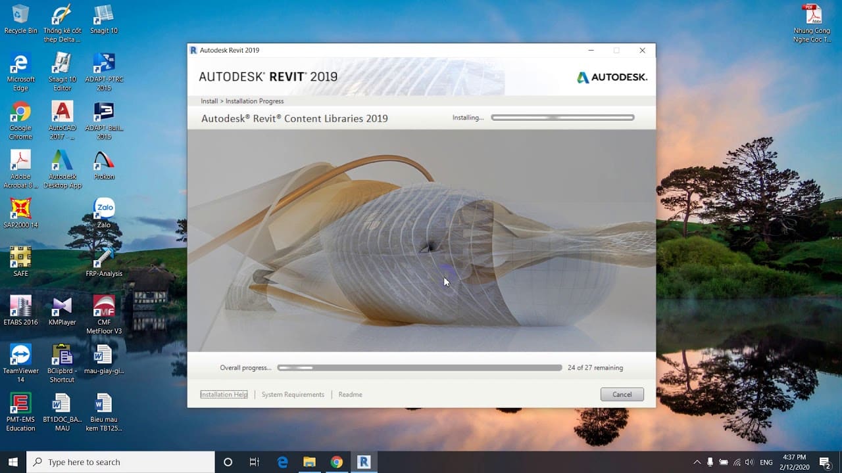Select the Snagit 10 Editor desktop icon
Screen dimensions: 842x473
[62, 72]
